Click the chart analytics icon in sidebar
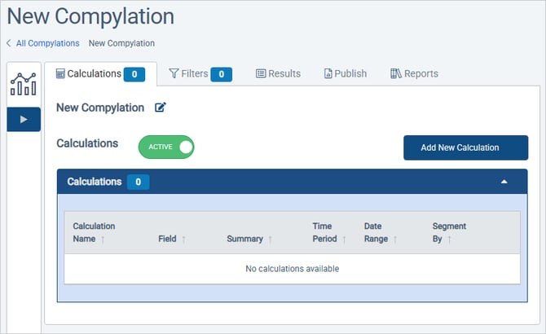The width and height of the screenshot is (546, 334). tap(23, 83)
